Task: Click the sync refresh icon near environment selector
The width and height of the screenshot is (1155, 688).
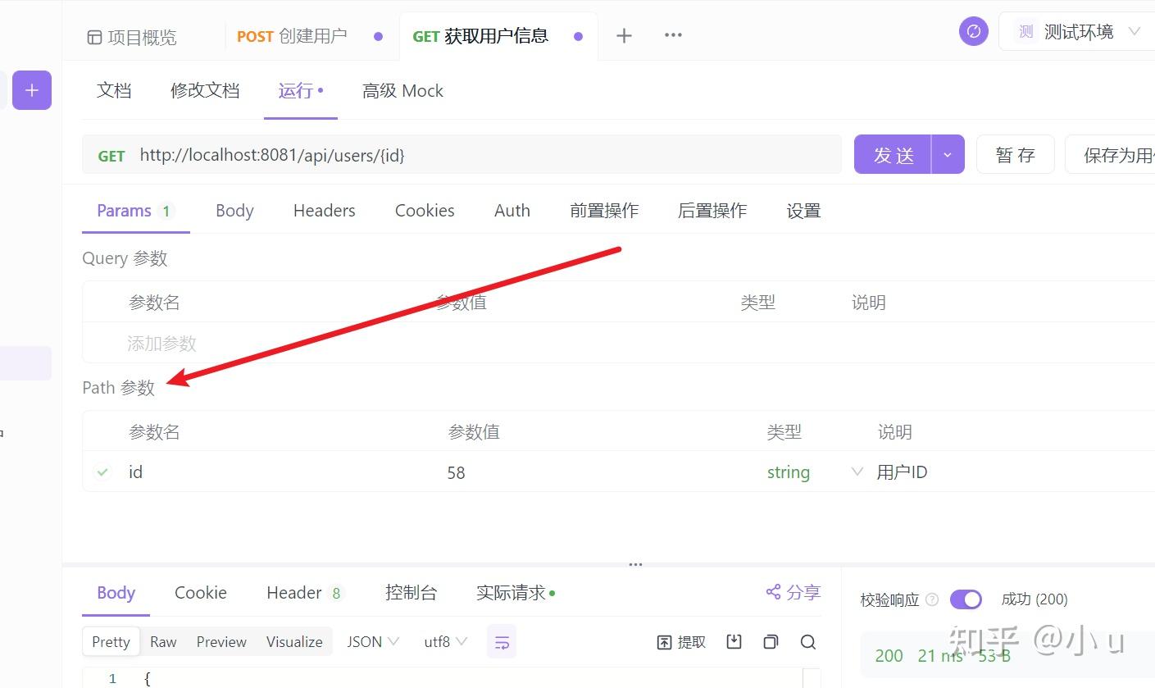Action: tap(973, 30)
